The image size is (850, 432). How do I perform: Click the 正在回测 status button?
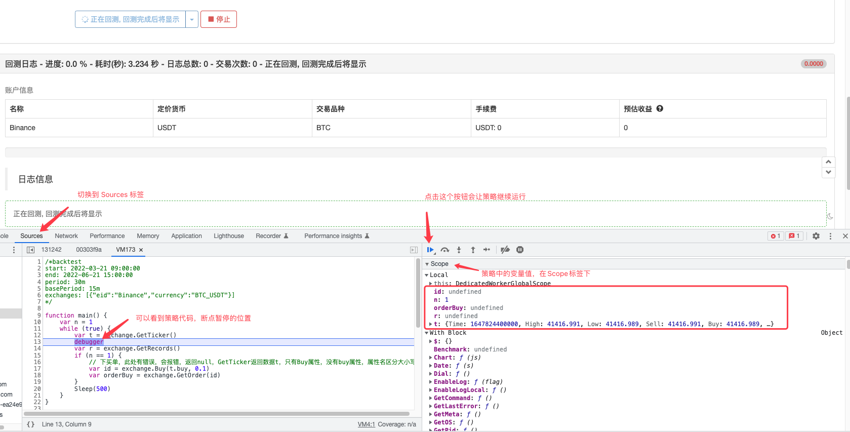tap(130, 19)
